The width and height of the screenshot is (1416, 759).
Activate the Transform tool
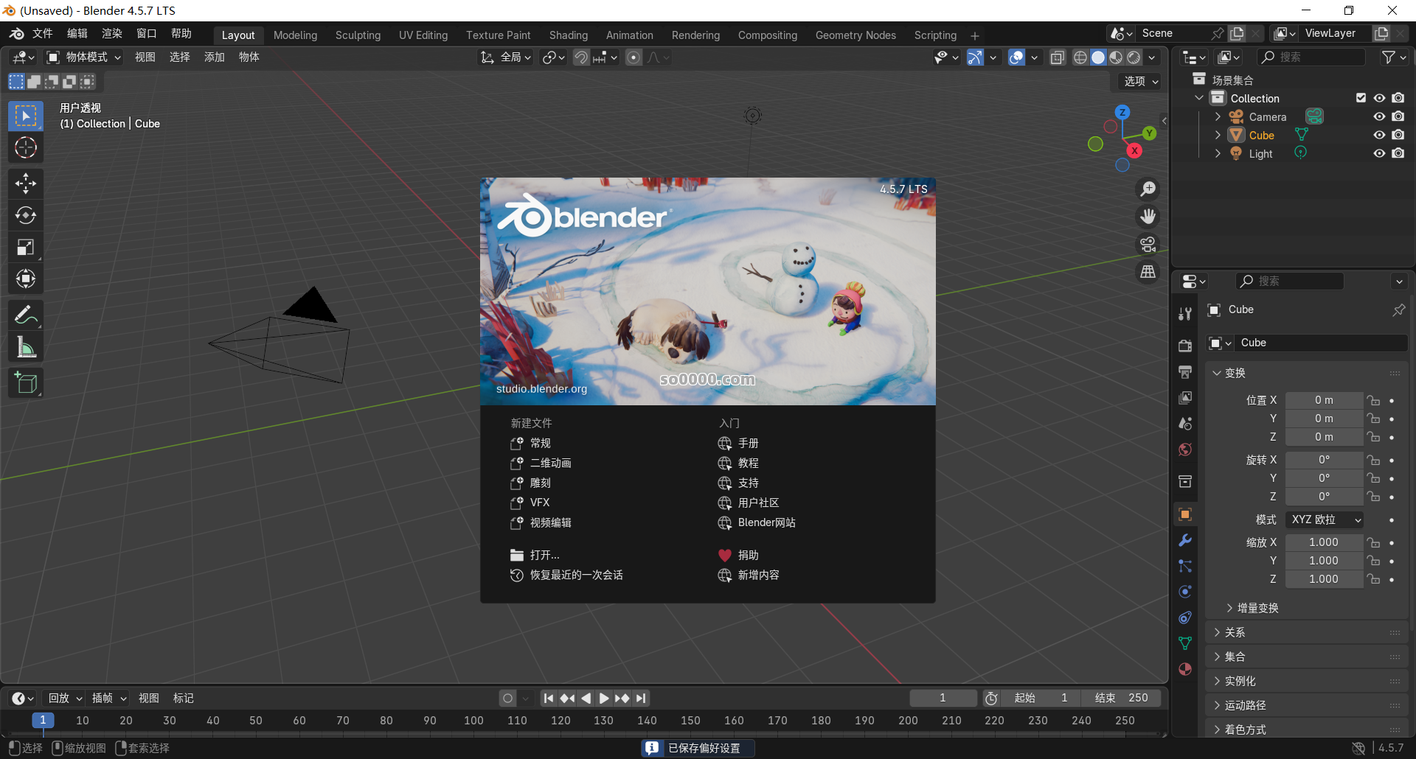coord(26,279)
